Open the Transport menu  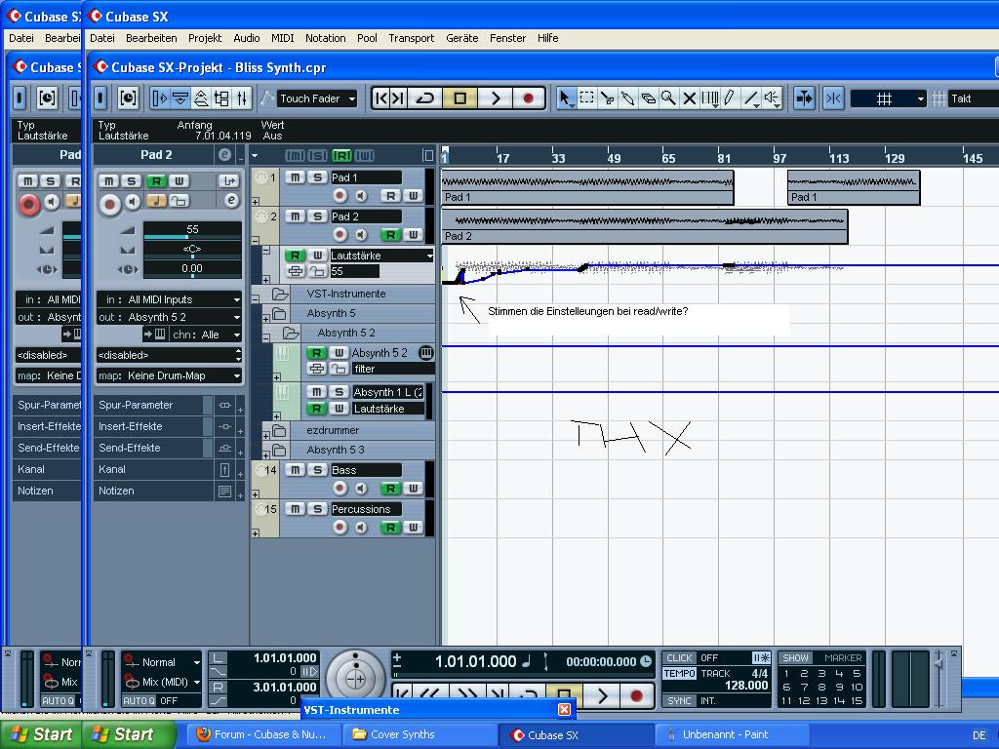tap(412, 38)
